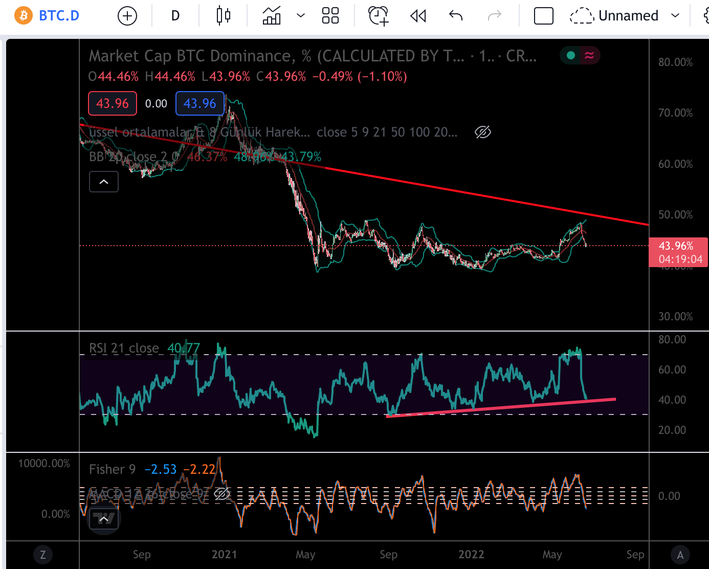Image resolution: width=709 pixels, height=569 pixels.
Task: Click the blue 43.96 price box
Action: tap(200, 103)
